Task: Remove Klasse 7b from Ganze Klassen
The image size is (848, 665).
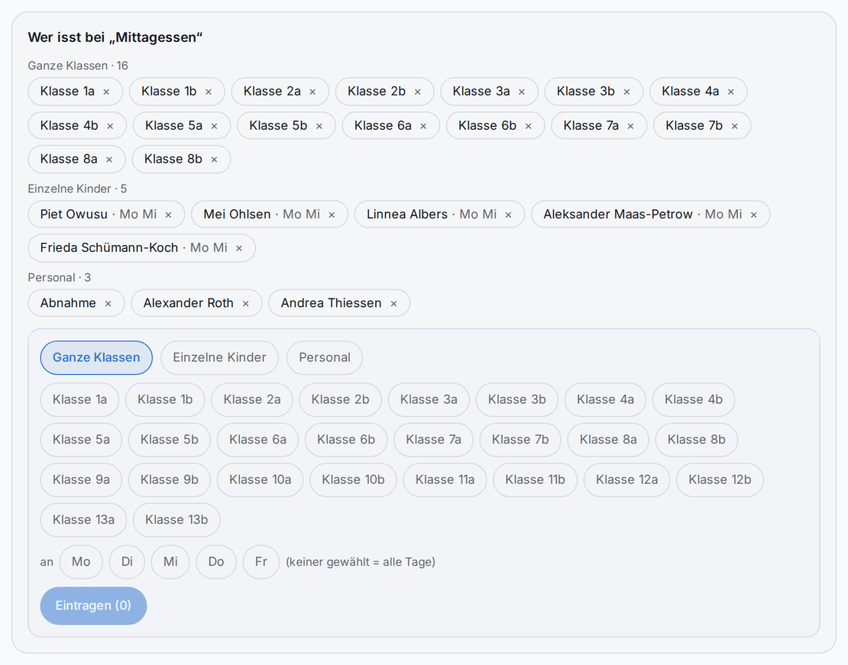Action: pyautogui.click(x=734, y=126)
